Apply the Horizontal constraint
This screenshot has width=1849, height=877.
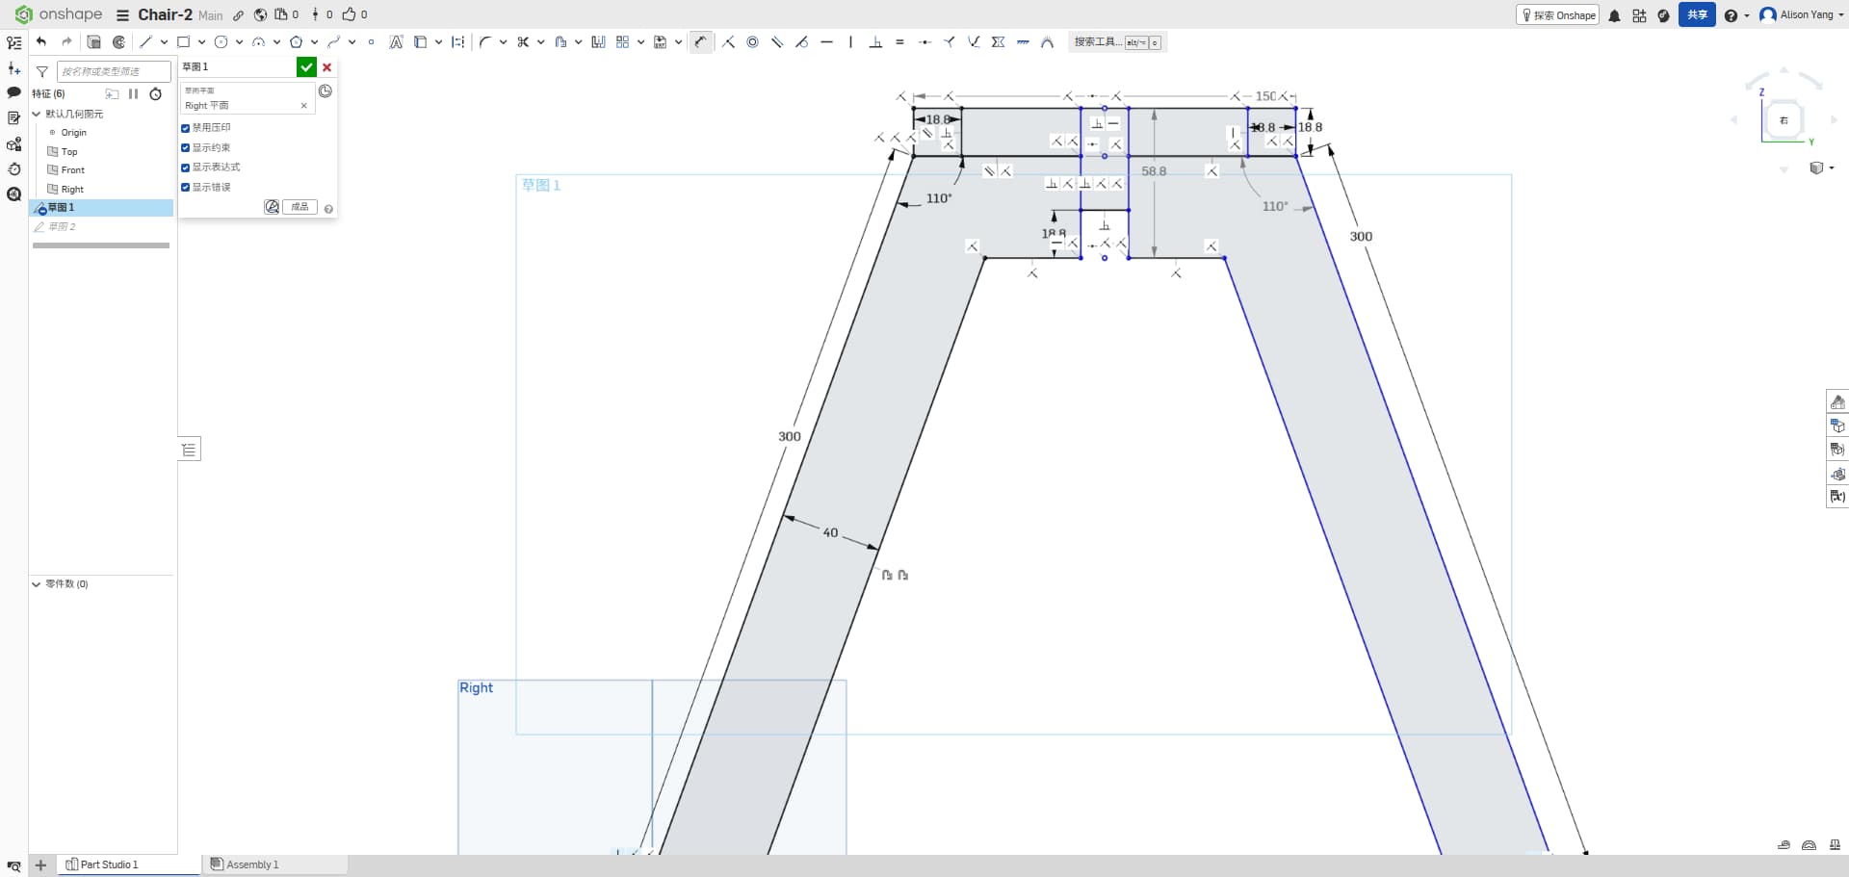tap(826, 41)
